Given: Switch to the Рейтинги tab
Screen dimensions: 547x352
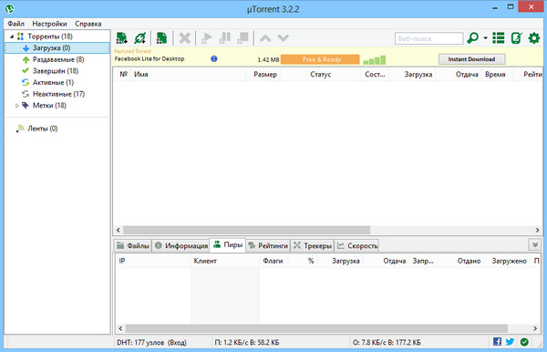Looking at the screenshot, I should (x=268, y=245).
